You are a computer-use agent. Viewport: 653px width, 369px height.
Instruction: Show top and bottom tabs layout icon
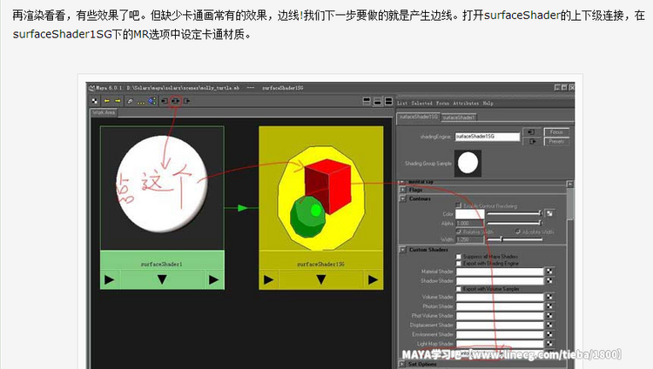pos(388,101)
